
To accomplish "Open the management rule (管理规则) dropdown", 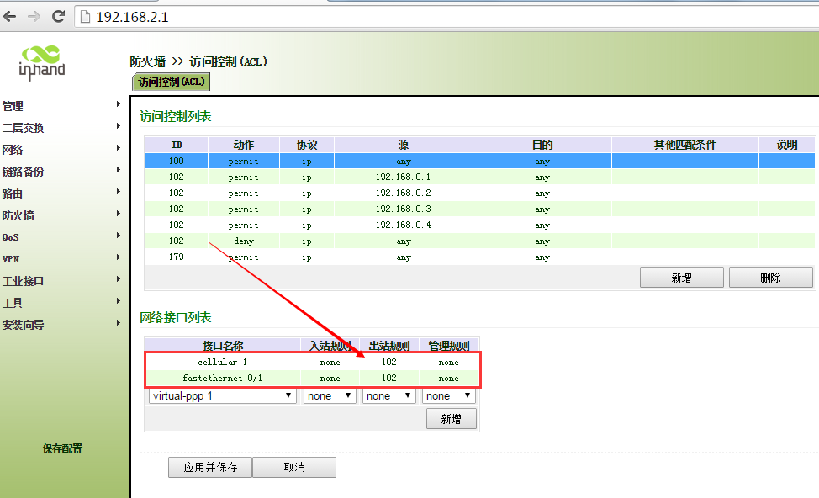I will (448, 395).
